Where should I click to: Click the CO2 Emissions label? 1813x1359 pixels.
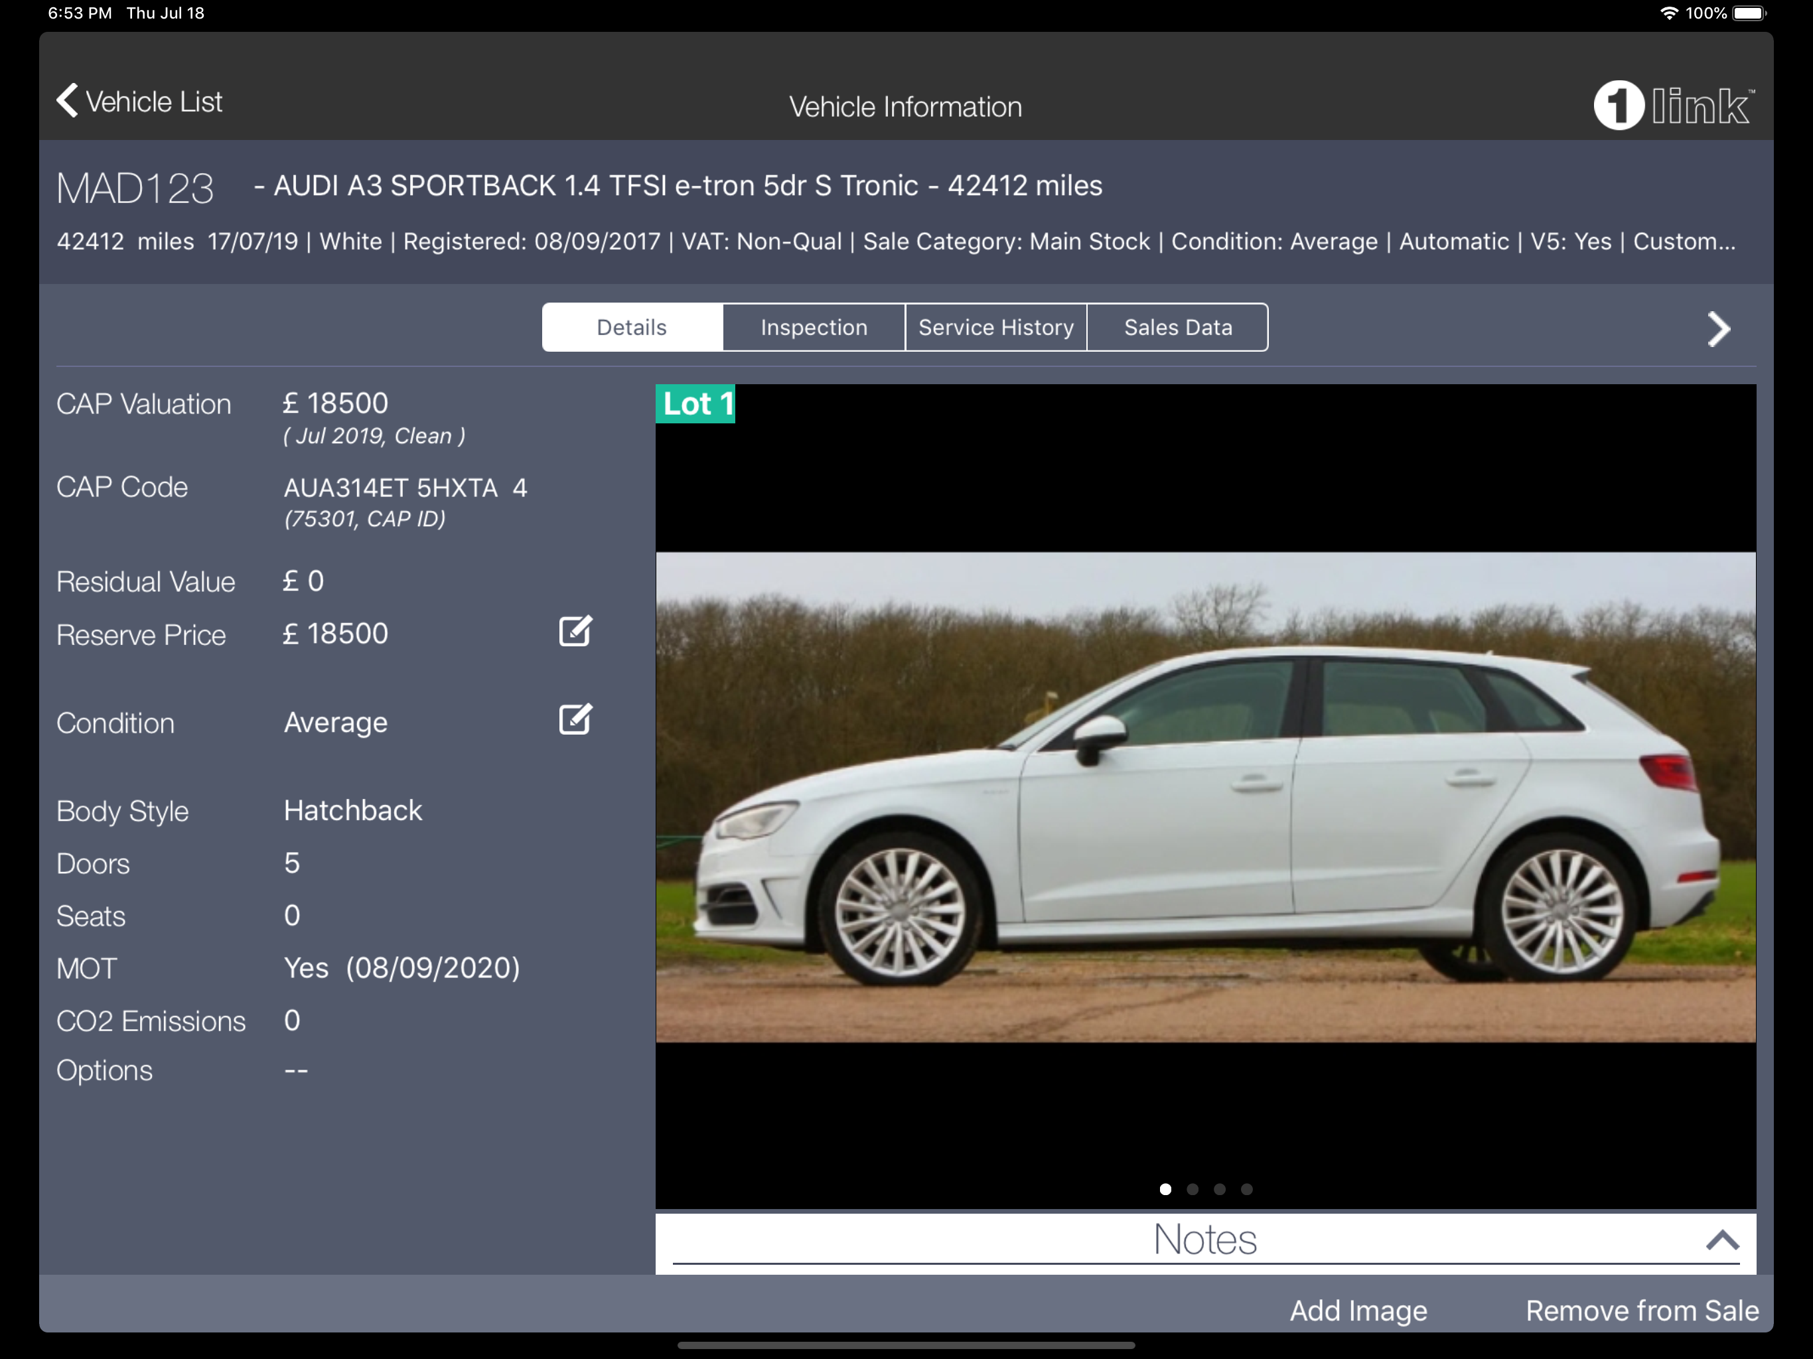(x=151, y=1021)
